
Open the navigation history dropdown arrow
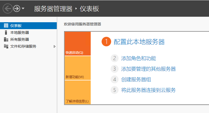23,9
